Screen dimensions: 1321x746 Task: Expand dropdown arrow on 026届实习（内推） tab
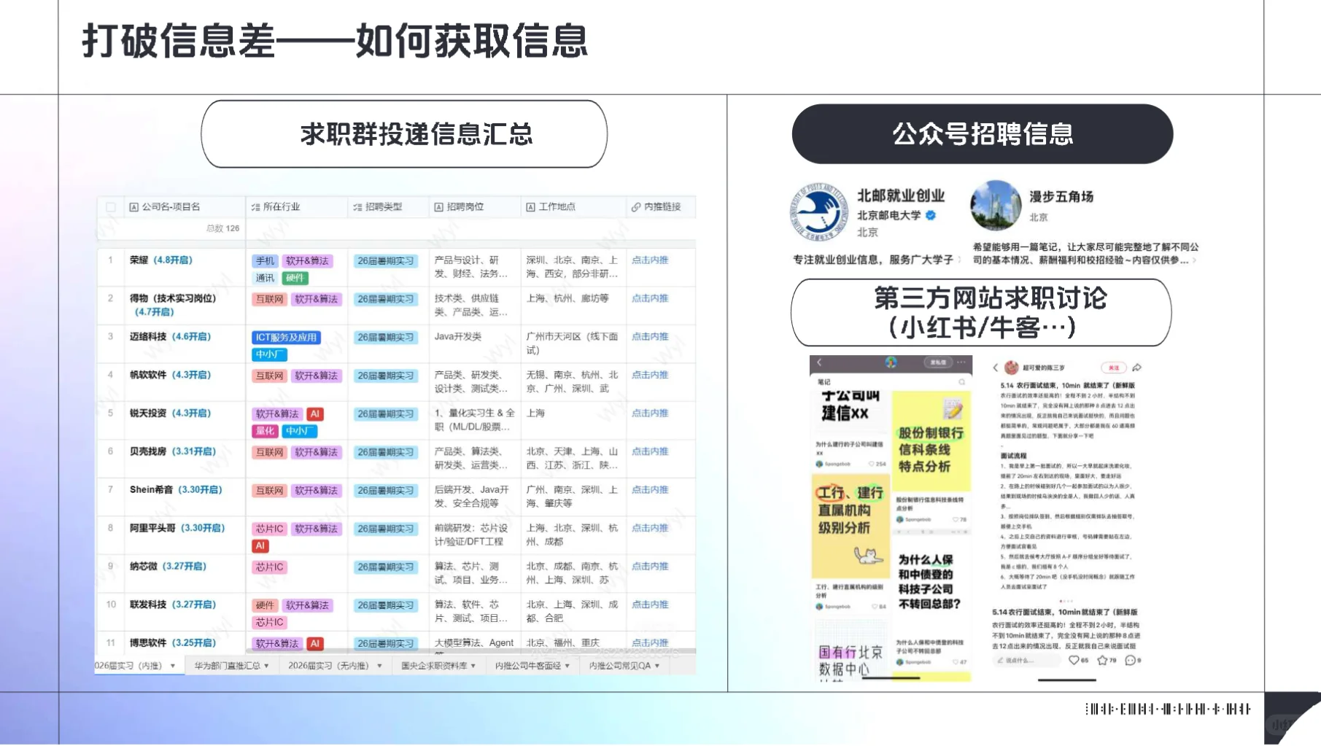click(x=173, y=666)
